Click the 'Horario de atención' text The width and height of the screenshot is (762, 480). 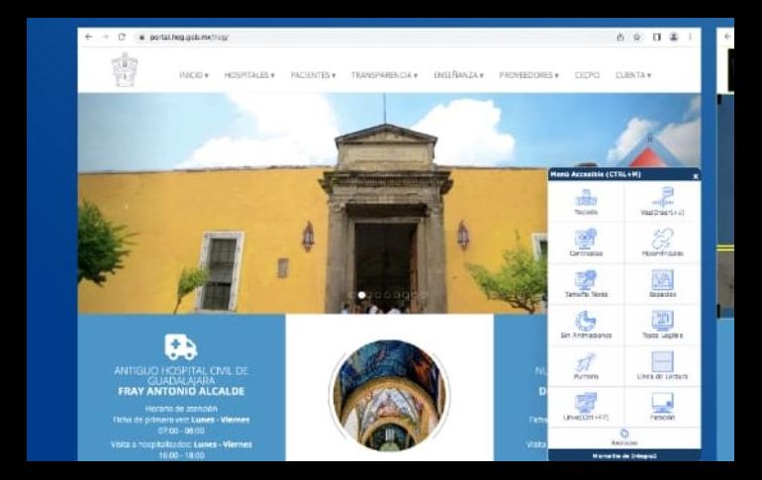[181, 409]
